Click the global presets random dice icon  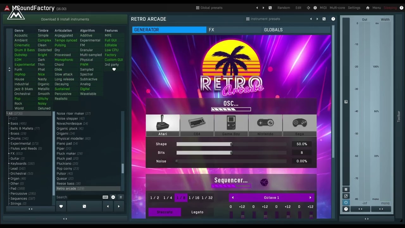pyautogui.click(x=270, y=8)
